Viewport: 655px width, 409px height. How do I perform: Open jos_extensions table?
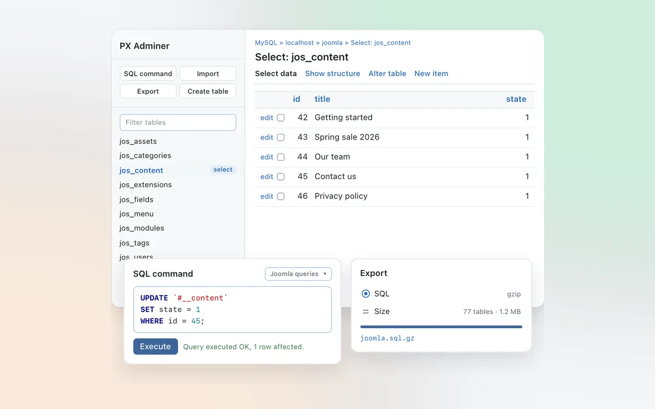coord(146,185)
